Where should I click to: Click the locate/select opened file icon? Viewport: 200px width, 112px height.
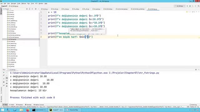(x=27, y=9)
